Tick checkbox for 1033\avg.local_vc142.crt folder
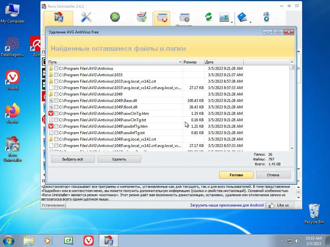330x247 pixels. coord(56,81)
